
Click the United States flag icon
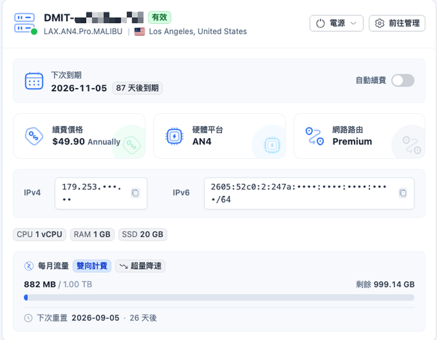[139, 31]
